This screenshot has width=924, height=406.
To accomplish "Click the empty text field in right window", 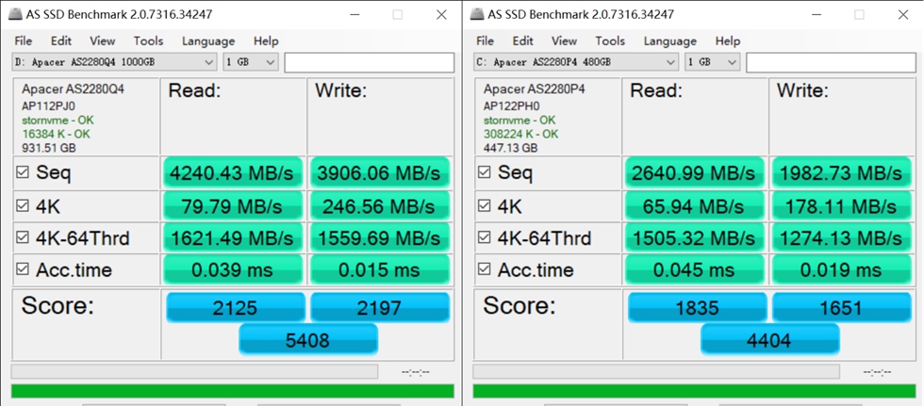I will click(831, 62).
